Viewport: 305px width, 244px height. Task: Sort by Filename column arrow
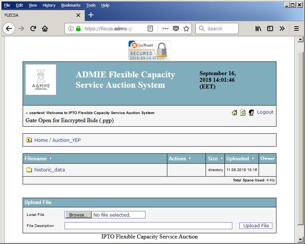[50, 158]
